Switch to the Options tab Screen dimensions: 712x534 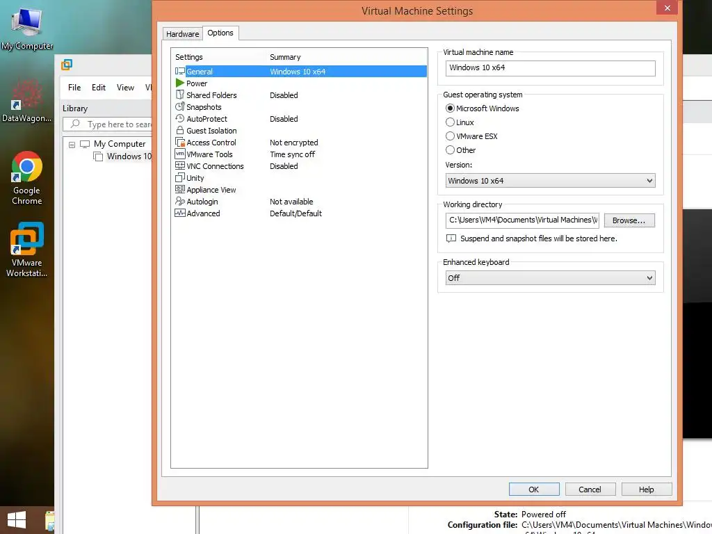[x=220, y=33]
